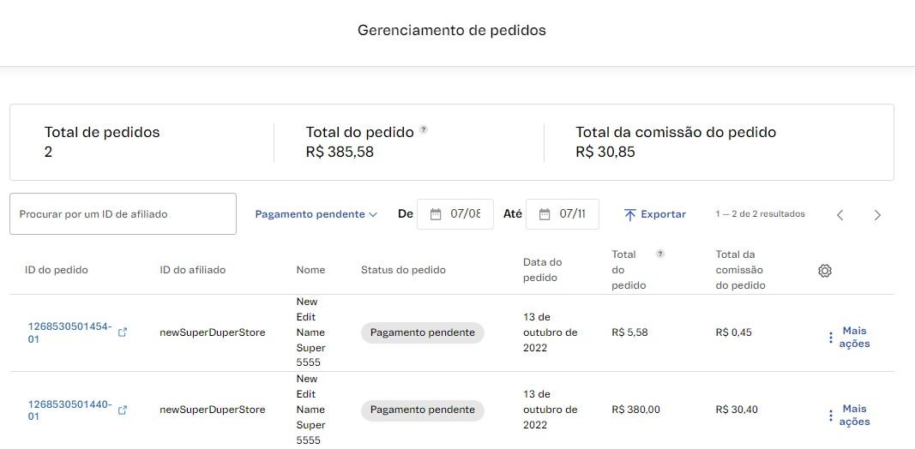915x449 pixels.
Task: Click the Até end date input
Action: (x=573, y=214)
